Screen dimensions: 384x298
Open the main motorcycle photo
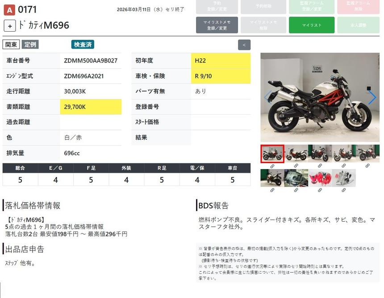click(320, 97)
